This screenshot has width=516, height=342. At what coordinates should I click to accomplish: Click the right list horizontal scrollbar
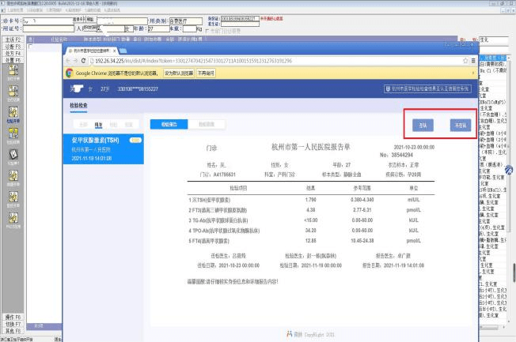tap(492, 328)
